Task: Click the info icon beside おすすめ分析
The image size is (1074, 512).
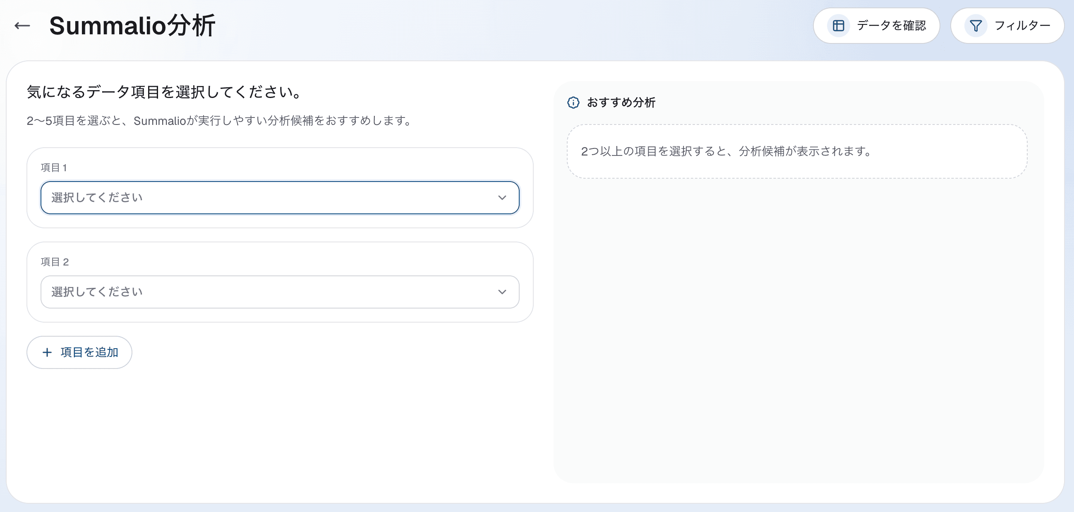Action: (573, 103)
